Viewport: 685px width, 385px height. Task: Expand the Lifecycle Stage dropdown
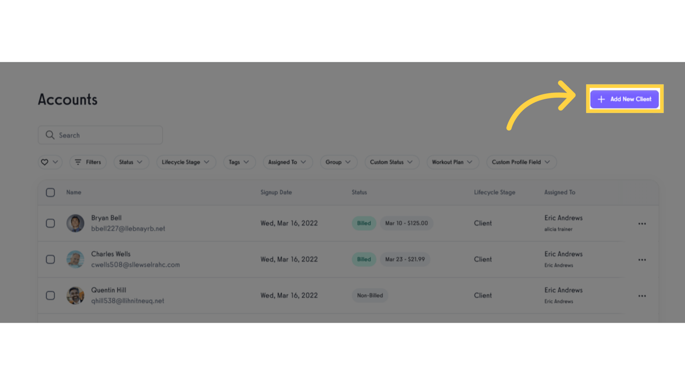[186, 162]
